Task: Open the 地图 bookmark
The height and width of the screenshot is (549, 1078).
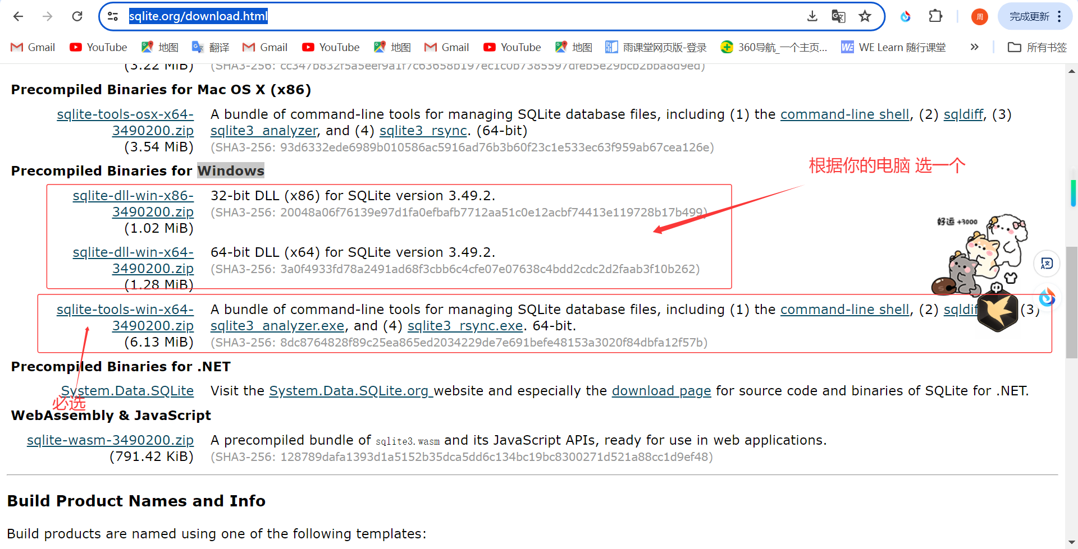Action: [159, 47]
